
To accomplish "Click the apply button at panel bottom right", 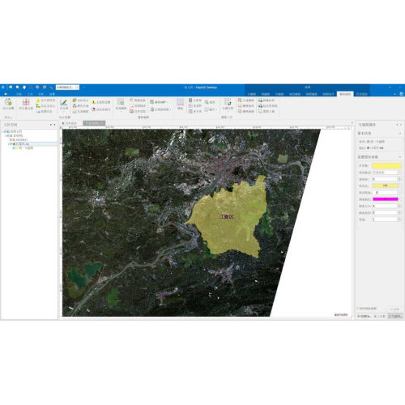I will tap(394, 309).
